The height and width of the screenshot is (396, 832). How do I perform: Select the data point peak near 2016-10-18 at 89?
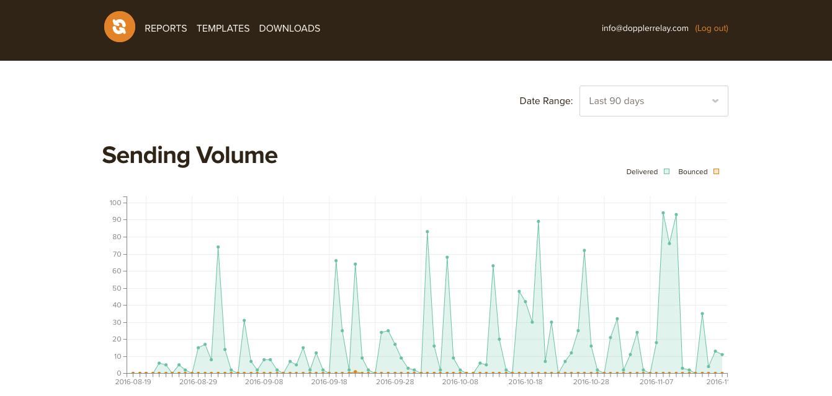pyautogui.click(x=539, y=221)
